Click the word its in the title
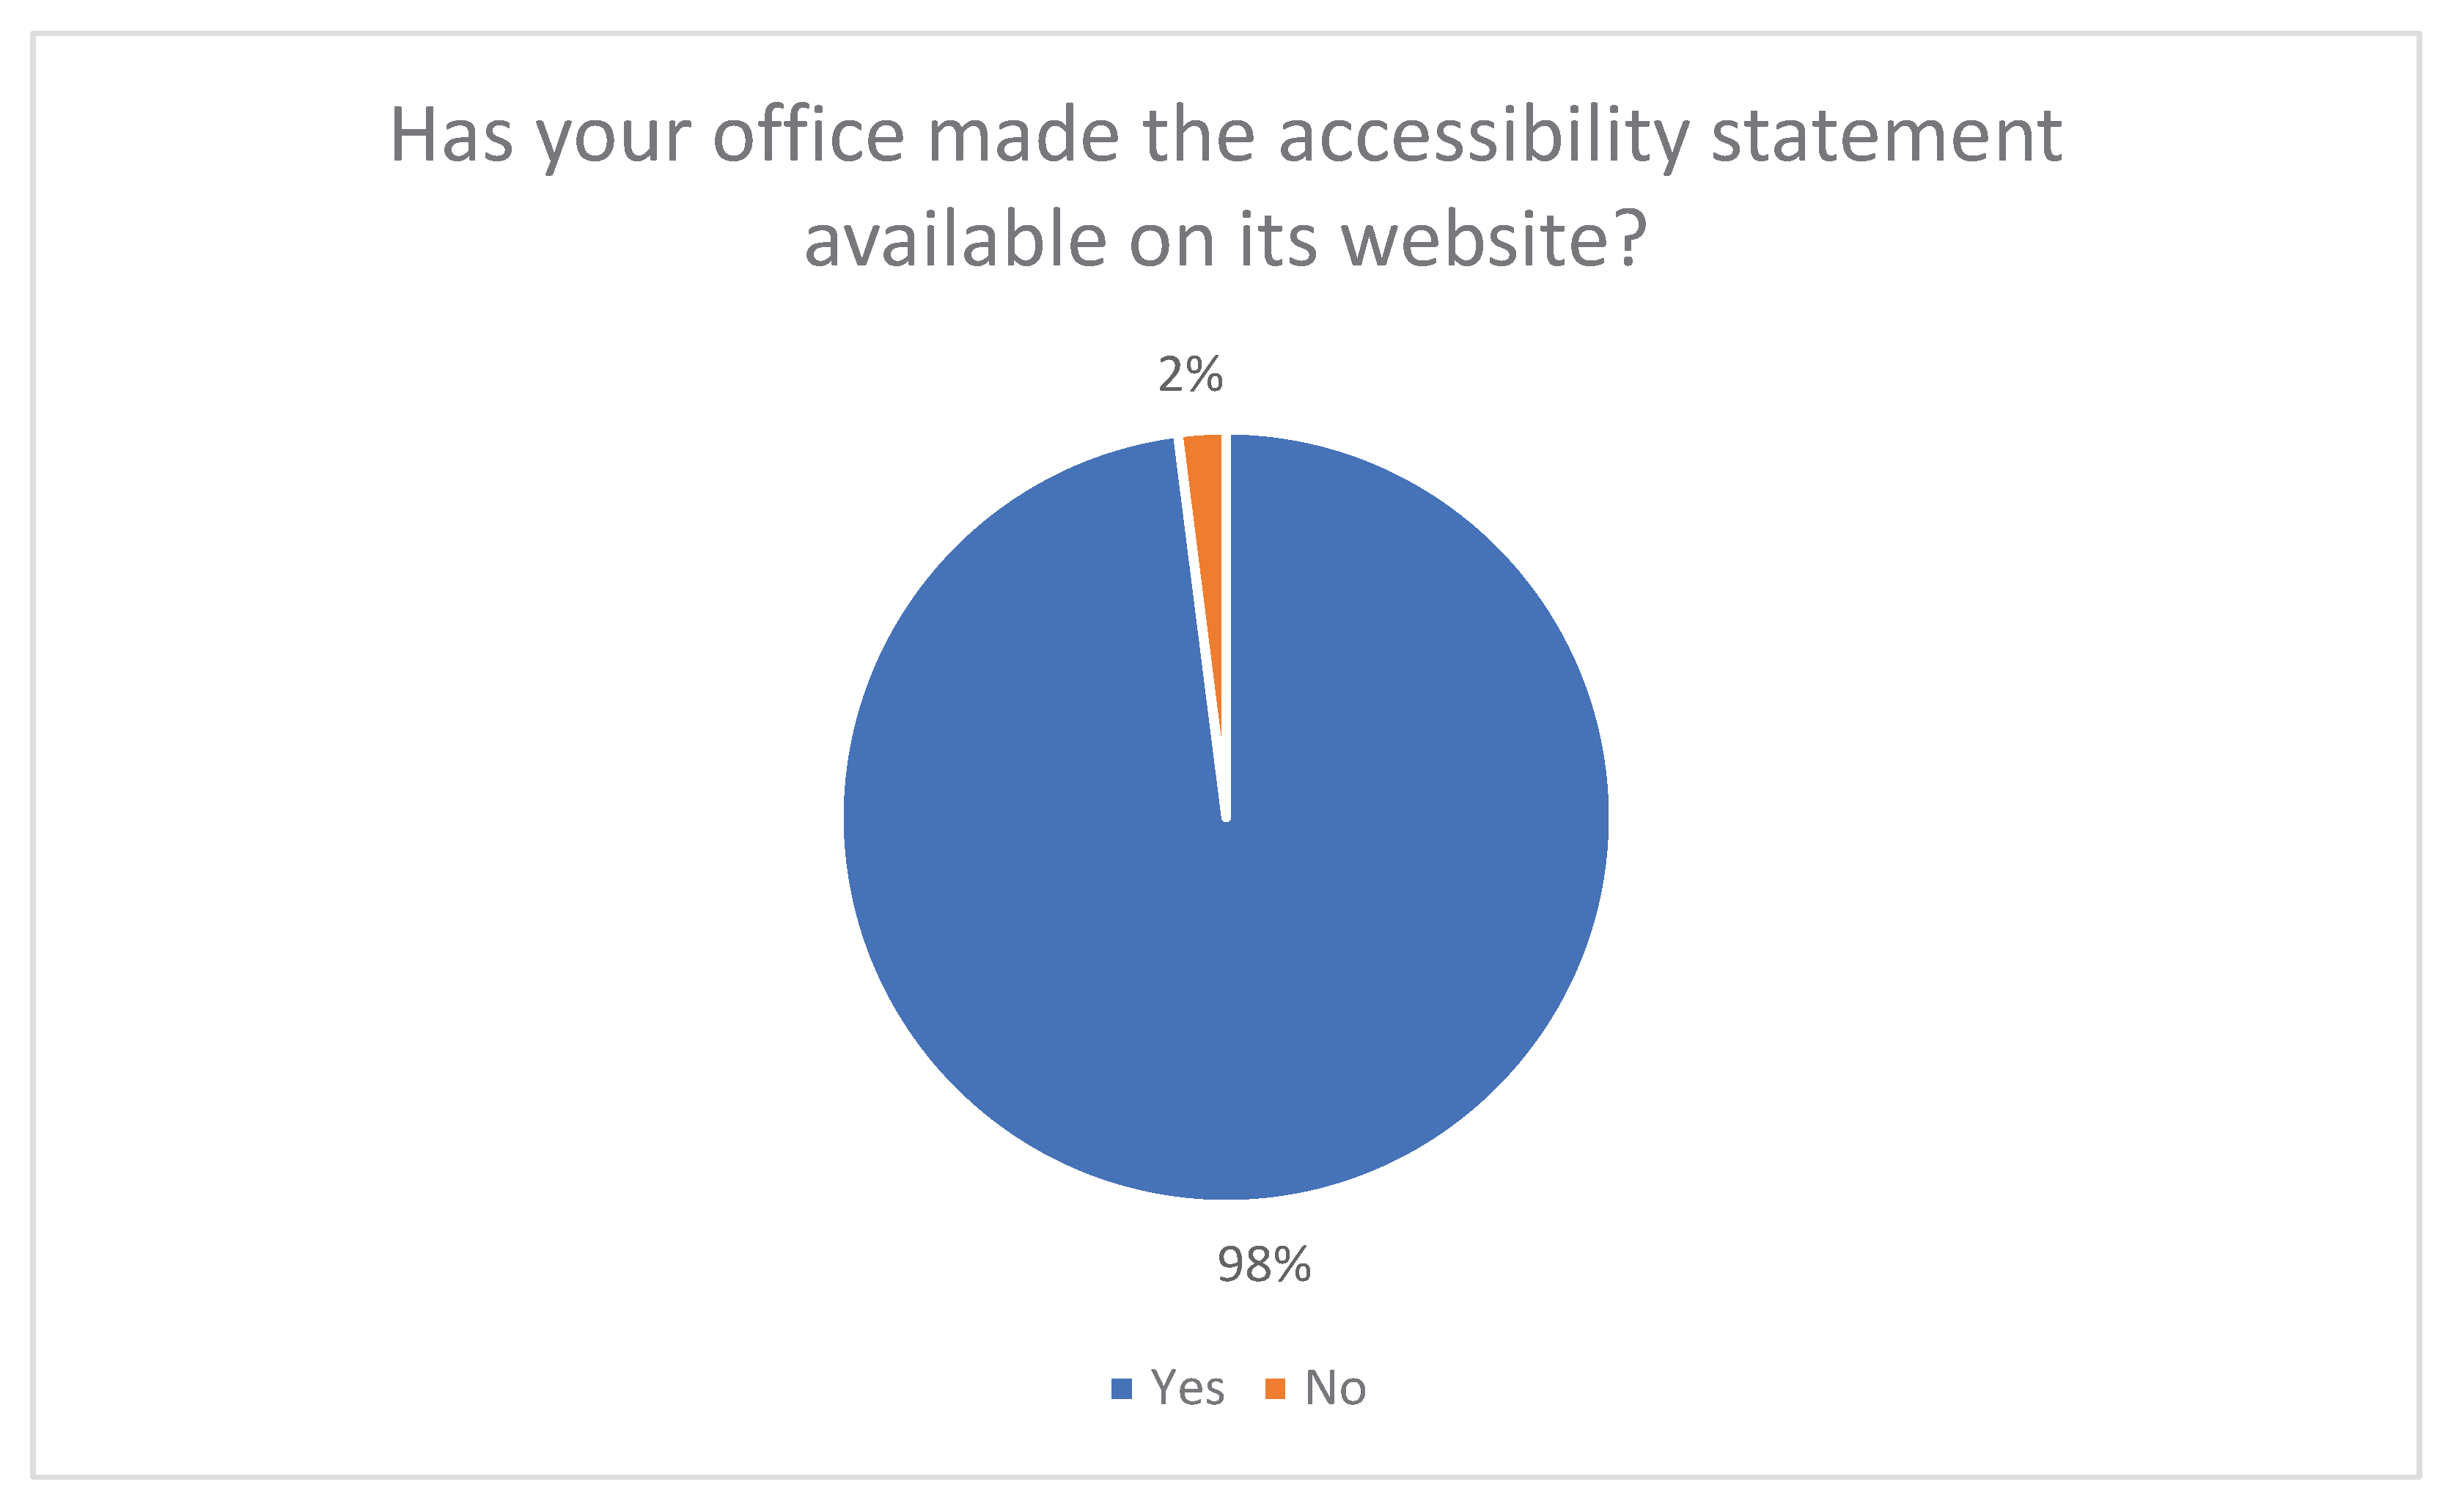The width and height of the screenshot is (2448, 1512). coord(1279,242)
